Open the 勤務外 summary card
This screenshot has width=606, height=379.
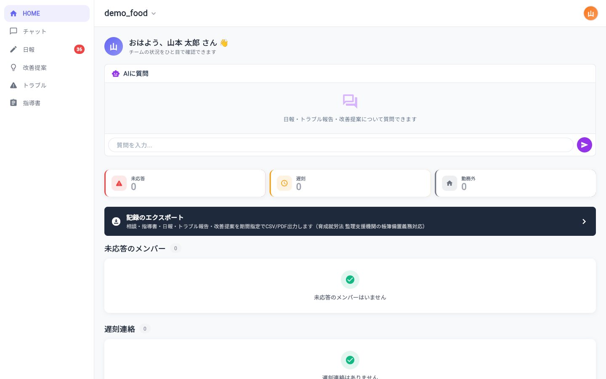click(x=516, y=183)
